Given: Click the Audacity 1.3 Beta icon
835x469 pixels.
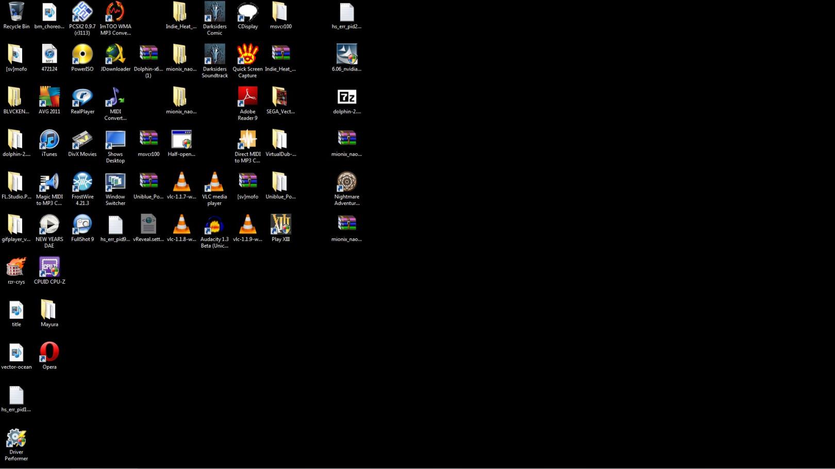Looking at the screenshot, I should [x=214, y=225].
